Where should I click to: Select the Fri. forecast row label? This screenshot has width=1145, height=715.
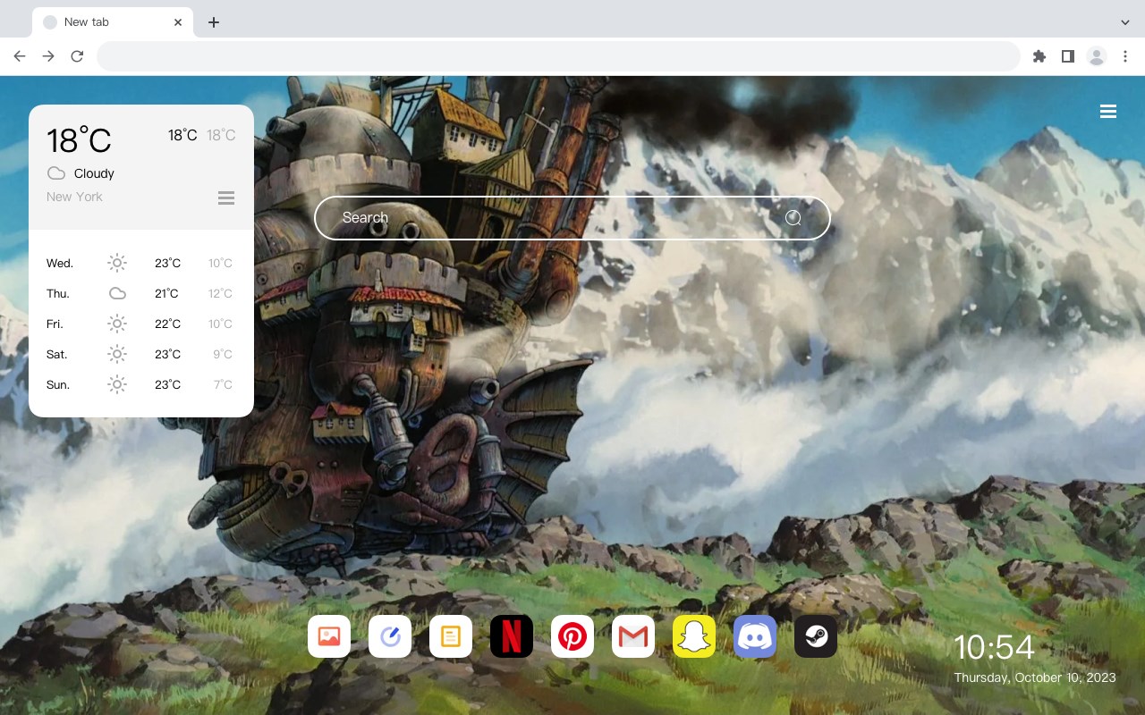tap(55, 324)
